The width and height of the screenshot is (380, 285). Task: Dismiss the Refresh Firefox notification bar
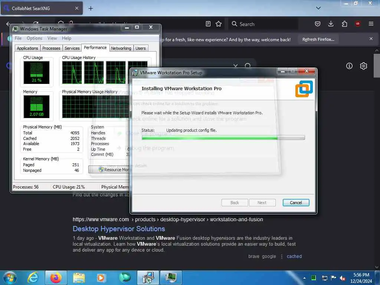[371, 39]
